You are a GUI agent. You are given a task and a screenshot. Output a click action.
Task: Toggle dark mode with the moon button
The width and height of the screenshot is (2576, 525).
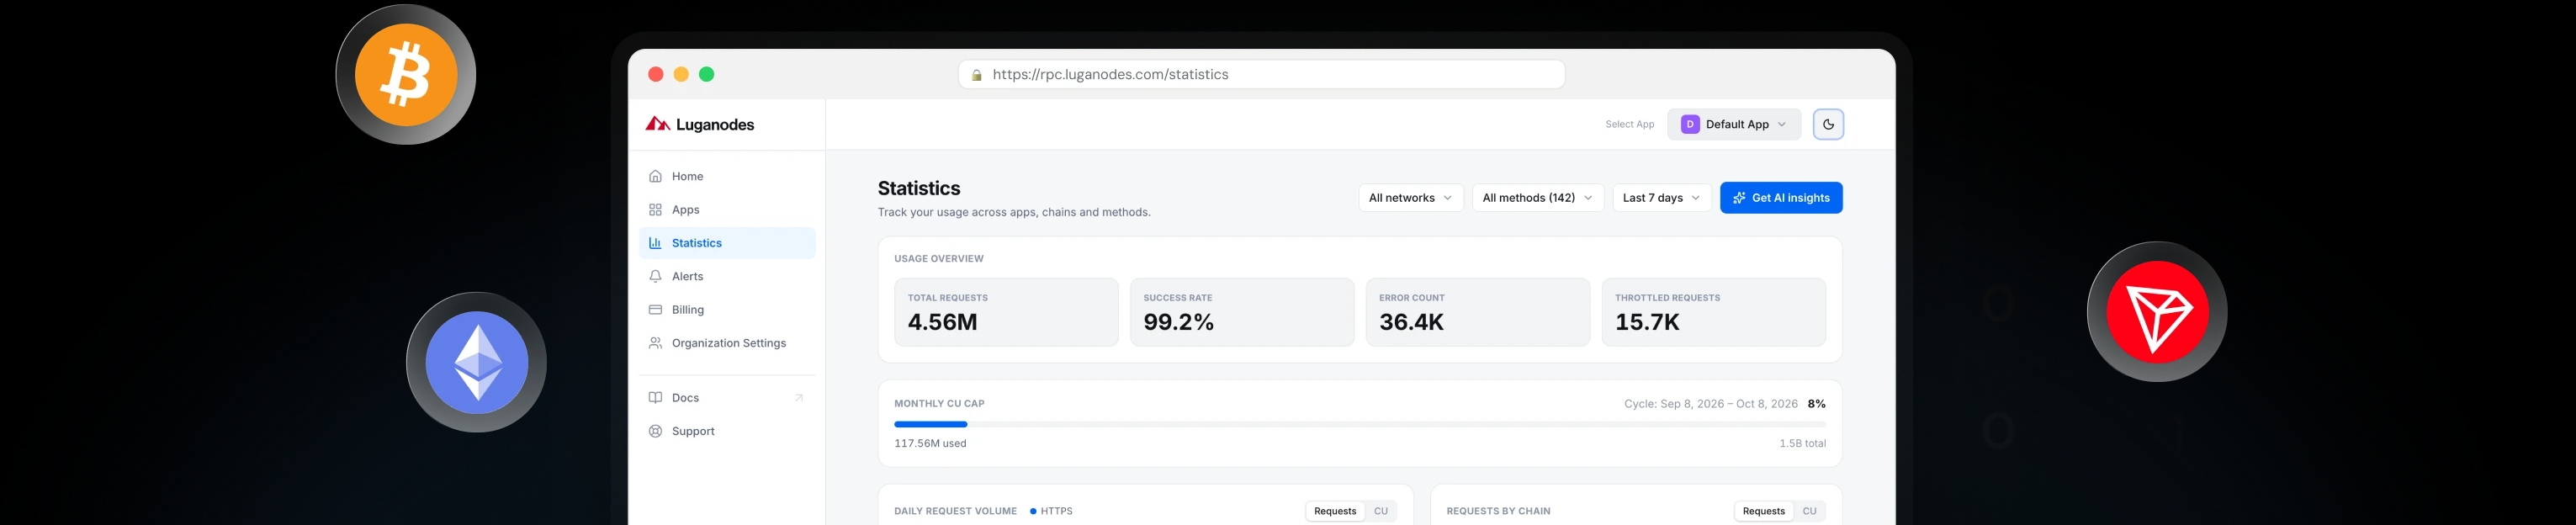tap(1828, 124)
